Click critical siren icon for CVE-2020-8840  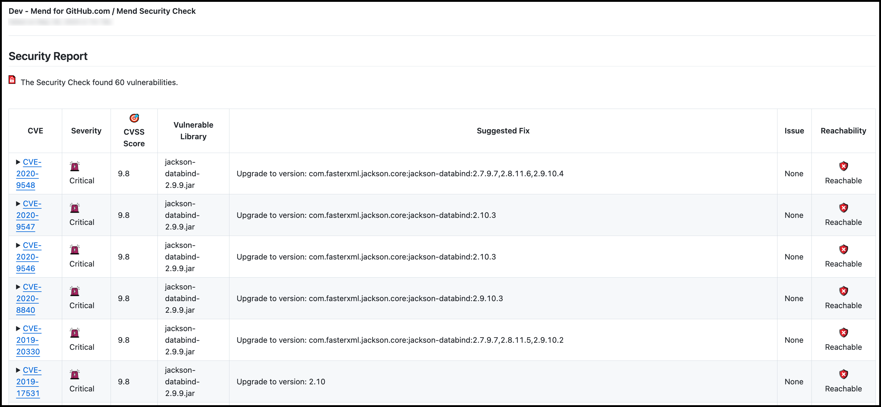[74, 291]
